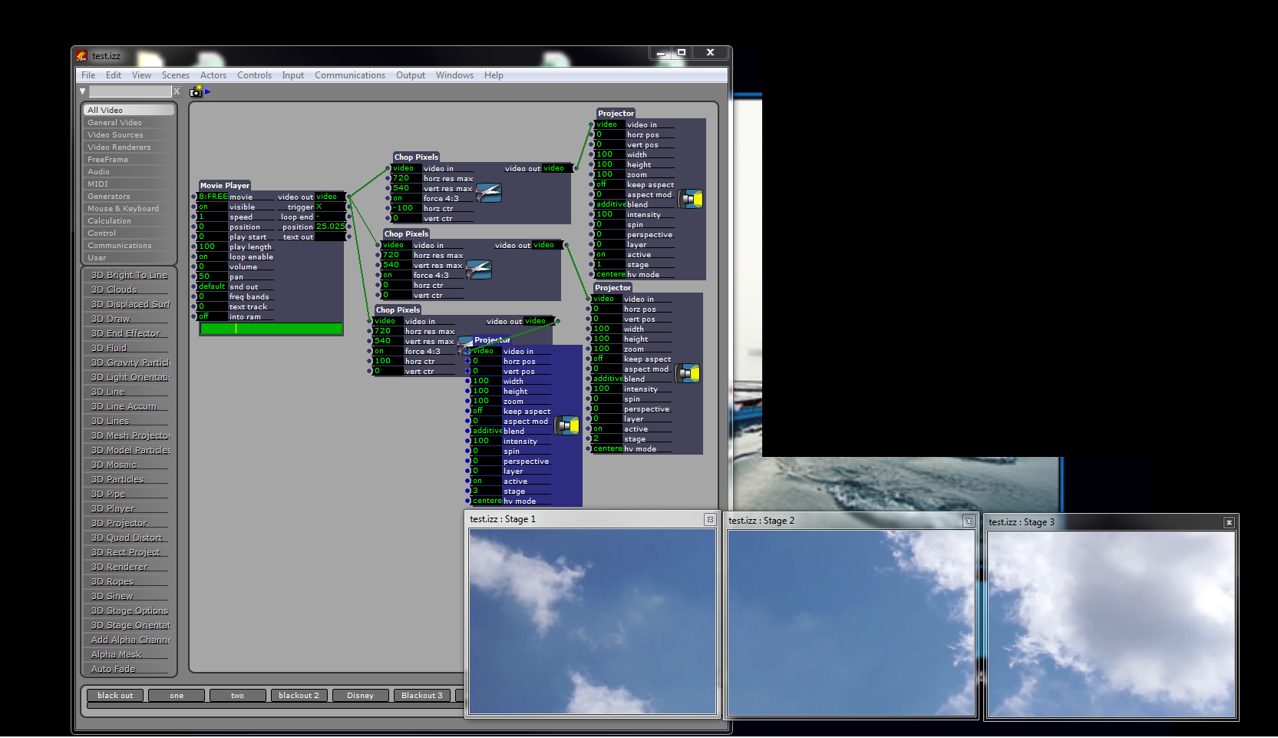Click the blue arrow icon beside the camera
The width and height of the screenshot is (1278, 738).
[207, 91]
